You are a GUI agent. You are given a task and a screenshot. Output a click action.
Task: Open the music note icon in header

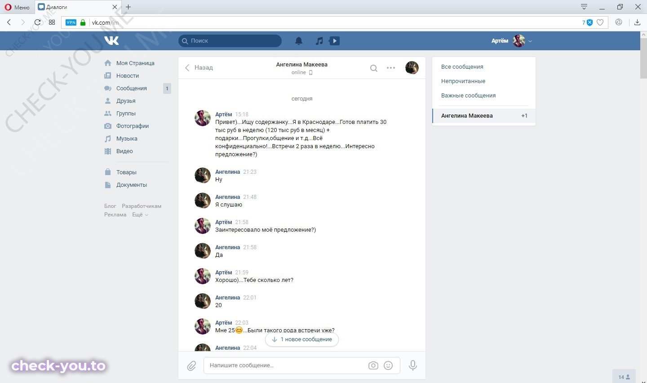pyautogui.click(x=319, y=41)
